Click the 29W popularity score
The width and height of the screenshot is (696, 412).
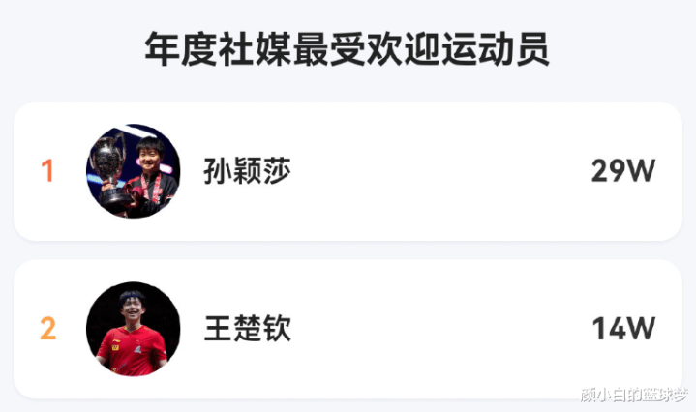[x=623, y=171]
